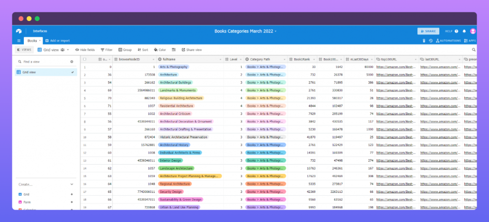Click Add or import table
Viewport: 489px width, 222px height.
[x=58, y=41]
